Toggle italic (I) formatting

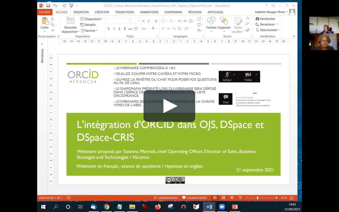click(114, 29)
